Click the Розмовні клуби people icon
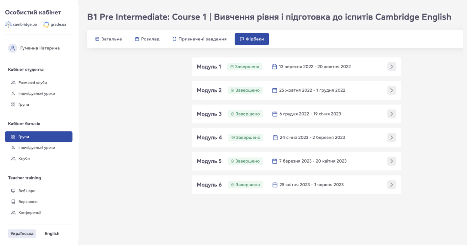Screen dimensions: 467x245 (x=13, y=82)
